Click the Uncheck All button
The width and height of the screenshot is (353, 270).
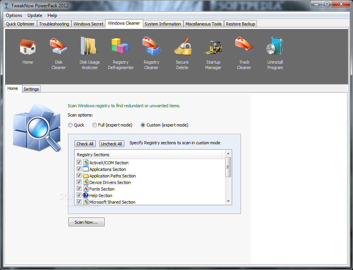click(112, 144)
